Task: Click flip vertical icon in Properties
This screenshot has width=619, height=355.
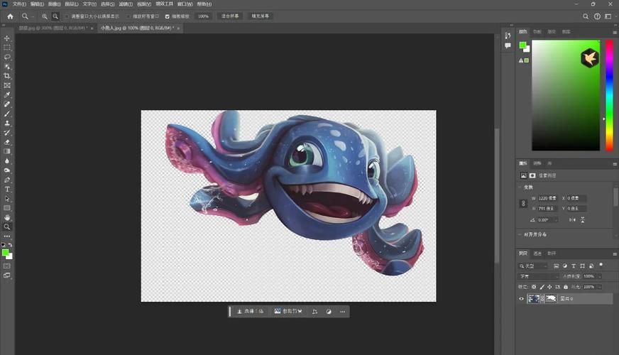Action: (x=583, y=220)
